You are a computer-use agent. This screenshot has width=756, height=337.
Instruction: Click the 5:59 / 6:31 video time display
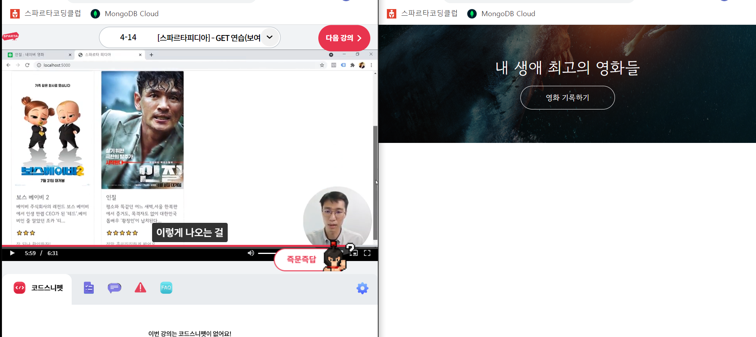pyautogui.click(x=41, y=253)
